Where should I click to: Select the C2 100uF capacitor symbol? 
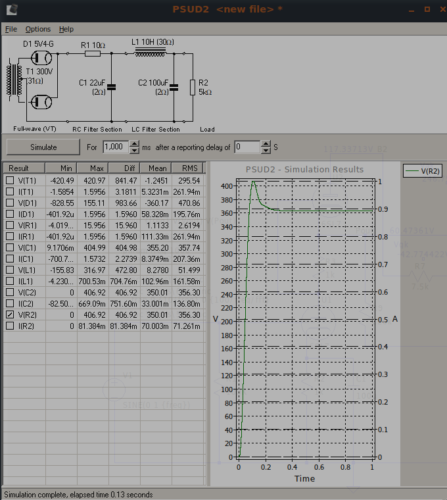click(174, 87)
